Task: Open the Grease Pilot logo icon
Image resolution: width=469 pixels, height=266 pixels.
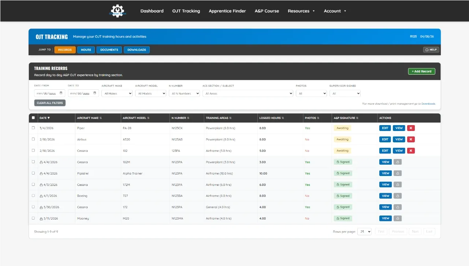Action: 118,11
